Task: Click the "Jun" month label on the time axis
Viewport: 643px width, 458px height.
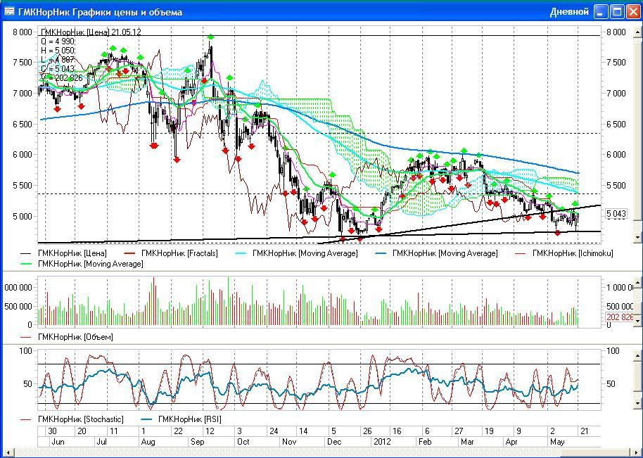Action: (x=58, y=442)
